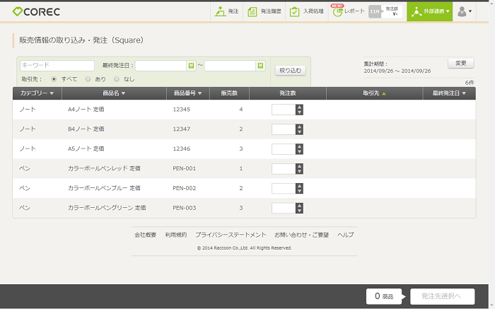Open calendar for start order date

pos(191,66)
